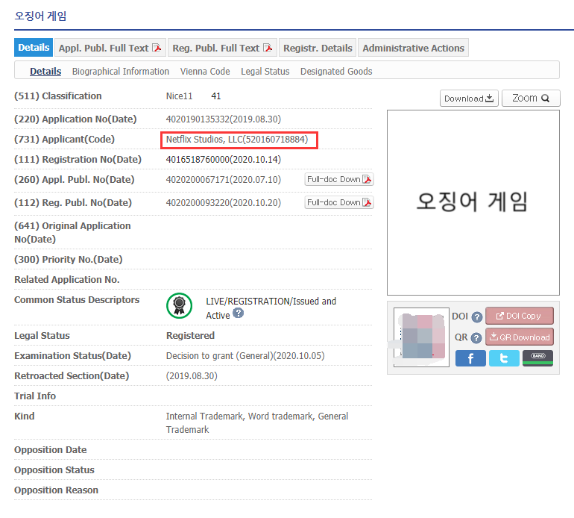Open the QR help question mark
Viewport: 574px width, 518px height.
click(476, 337)
